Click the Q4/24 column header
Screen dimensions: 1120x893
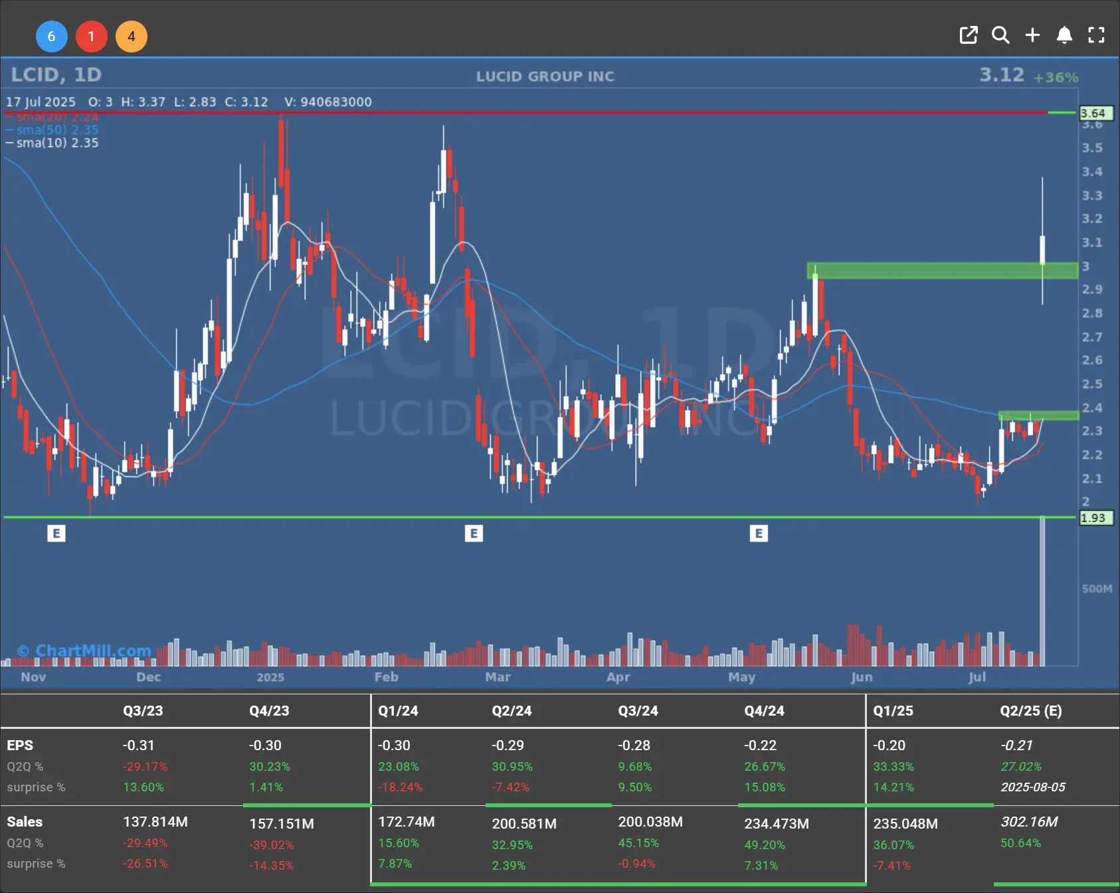764,710
